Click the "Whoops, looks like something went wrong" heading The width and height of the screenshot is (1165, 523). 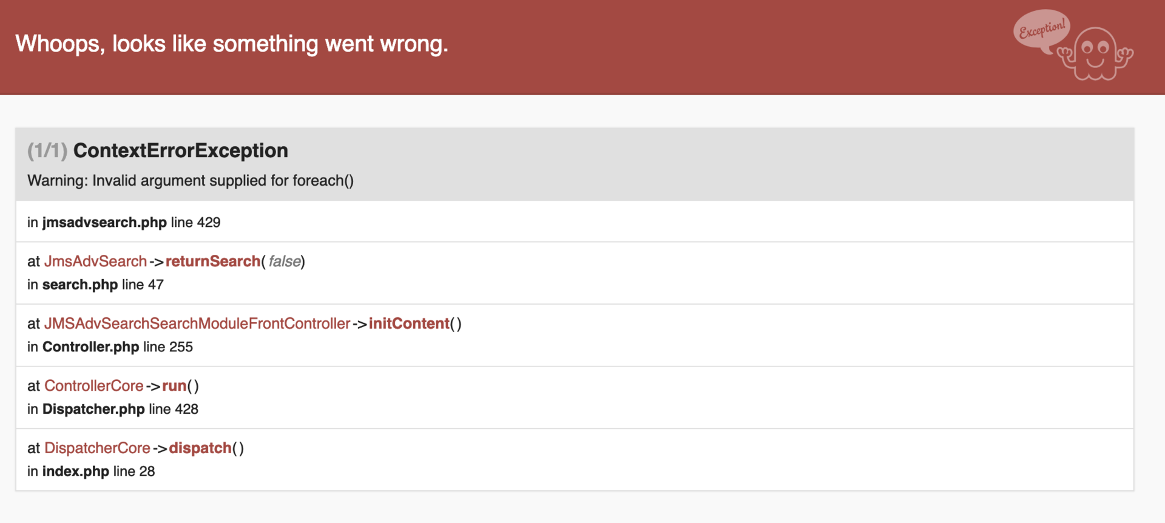click(x=231, y=44)
